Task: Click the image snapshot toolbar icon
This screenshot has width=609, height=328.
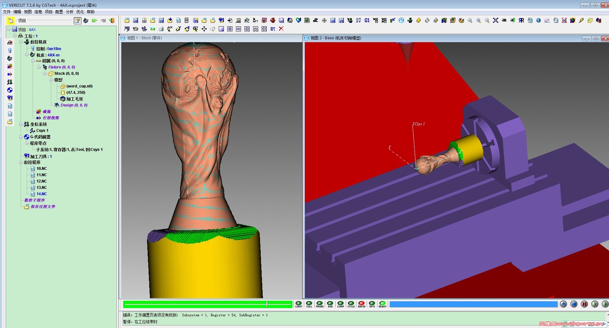Action: coord(153,29)
